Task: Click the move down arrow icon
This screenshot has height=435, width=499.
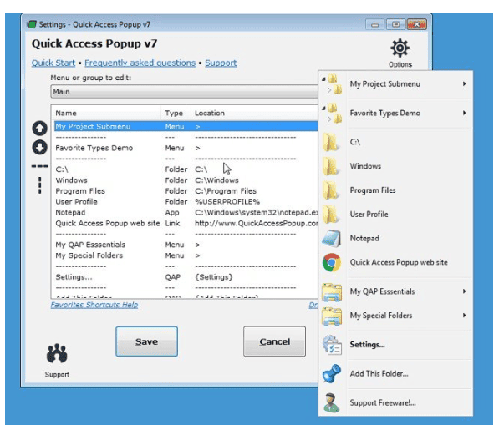Action: pos(39,147)
